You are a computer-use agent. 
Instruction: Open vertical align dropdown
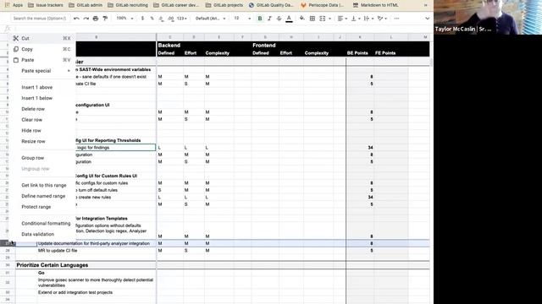355,19
